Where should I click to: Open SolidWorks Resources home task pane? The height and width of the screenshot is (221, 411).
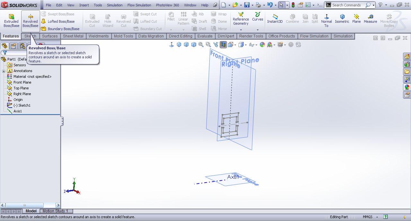(x=407, y=56)
